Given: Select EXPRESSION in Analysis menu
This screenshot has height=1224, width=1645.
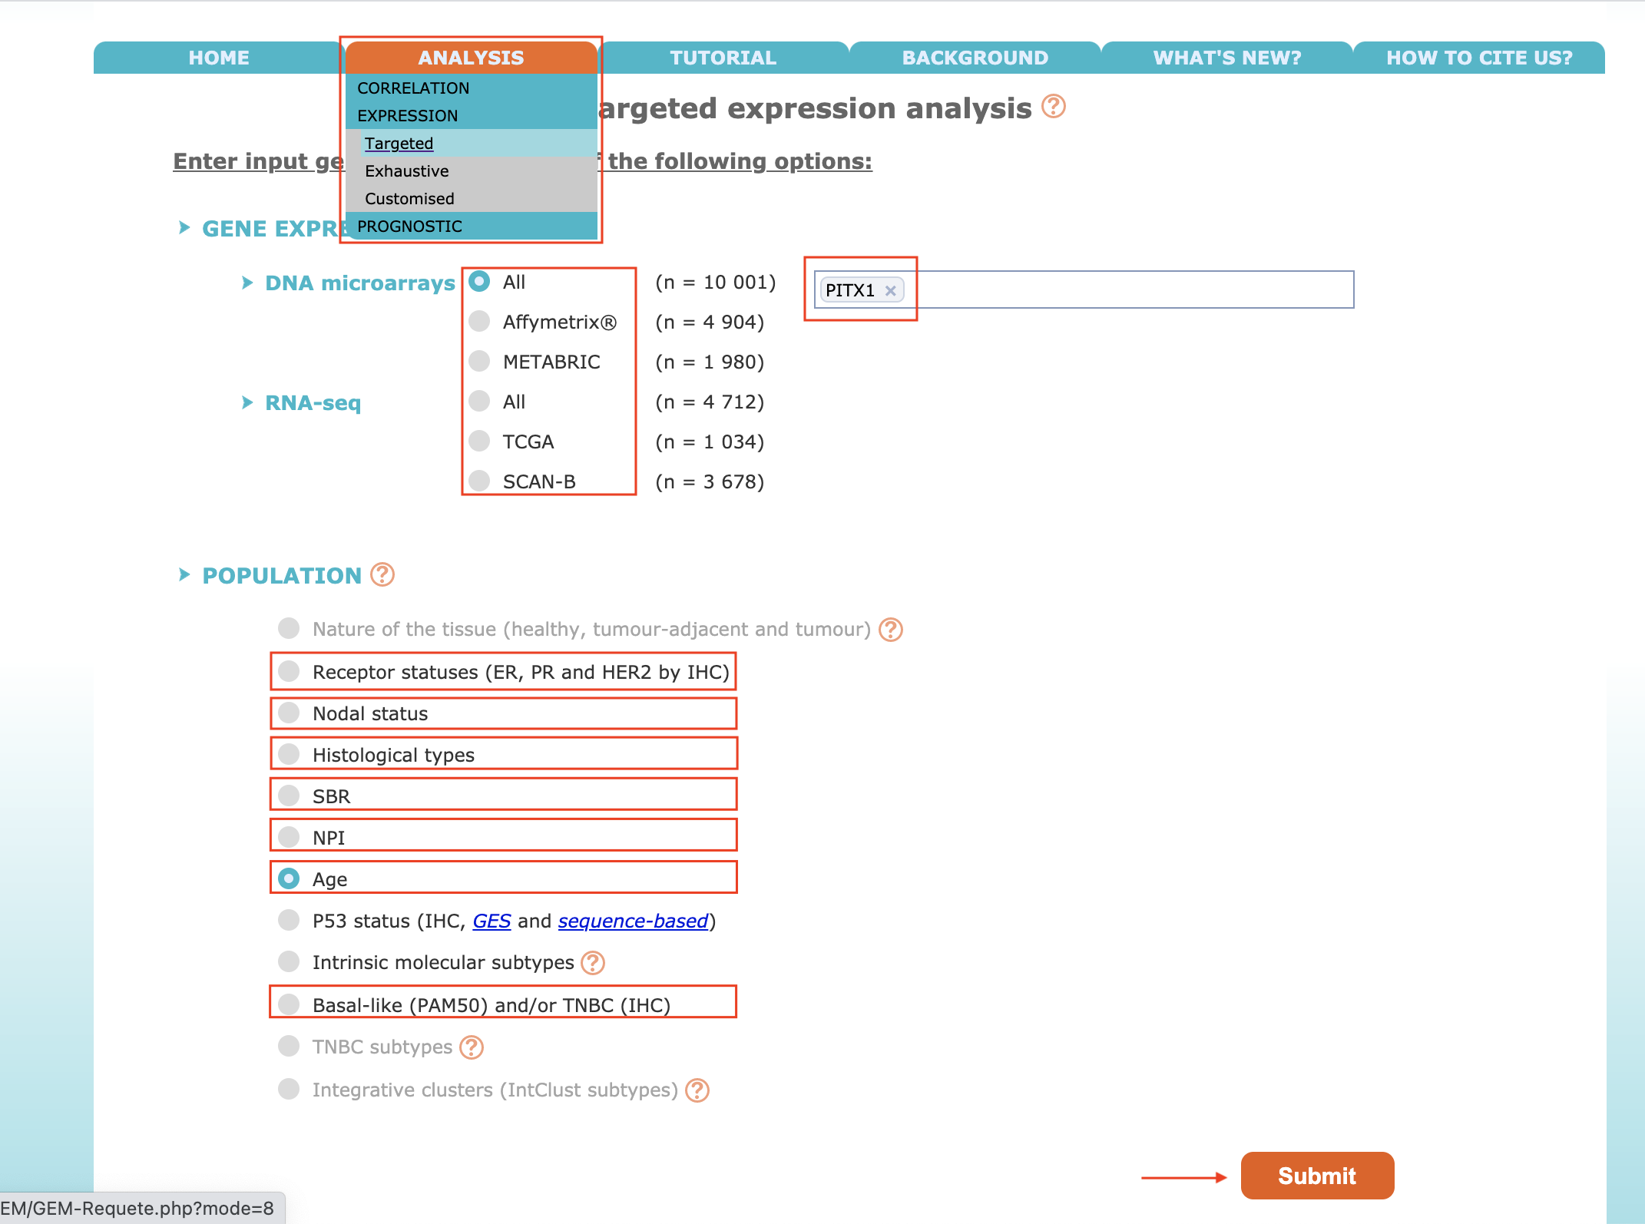Looking at the screenshot, I should (471, 116).
